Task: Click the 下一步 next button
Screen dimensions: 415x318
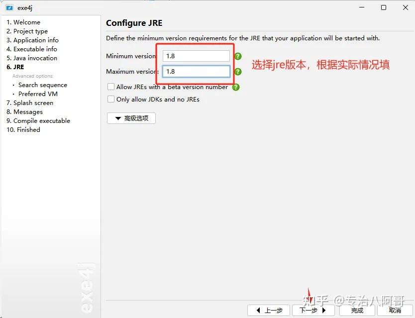Action: [x=313, y=310]
